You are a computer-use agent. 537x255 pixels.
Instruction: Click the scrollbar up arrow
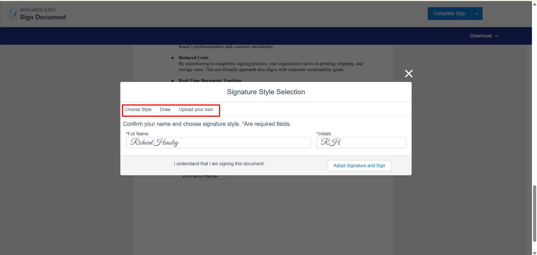pyautogui.click(x=534, y=4)
